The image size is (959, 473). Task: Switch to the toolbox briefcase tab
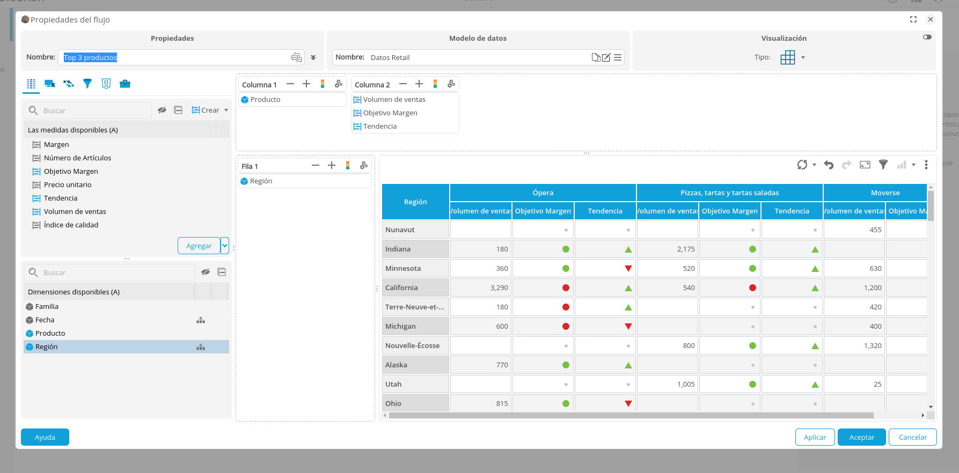coord(125,84)
